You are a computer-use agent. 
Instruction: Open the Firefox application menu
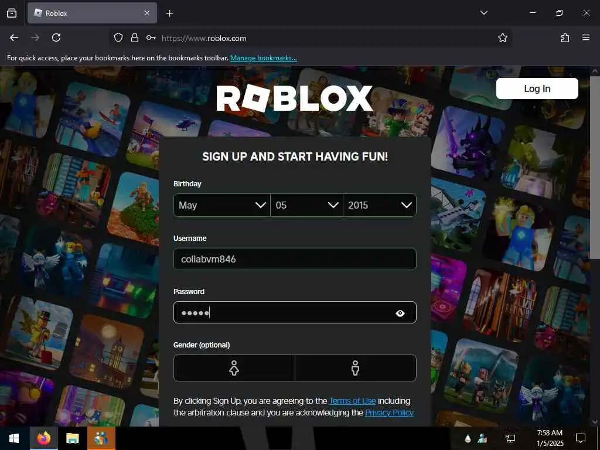point(586,37)
